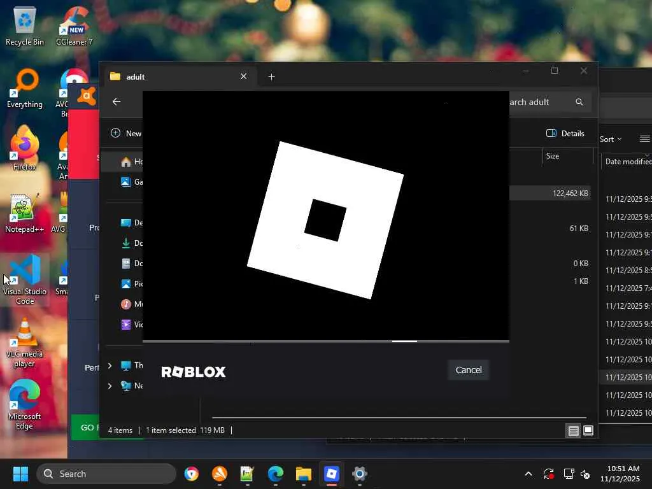The height and width of the screenshot is (489, 652).
Task: Open Visual Studio Code desktop shortcut
Action: point(25,280)
